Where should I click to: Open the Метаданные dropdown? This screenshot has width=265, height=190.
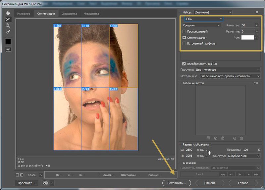[x=230, y=76]
